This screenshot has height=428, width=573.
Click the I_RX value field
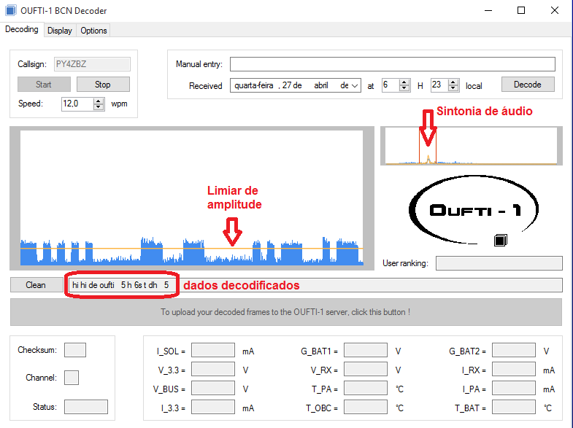point(514,369)
